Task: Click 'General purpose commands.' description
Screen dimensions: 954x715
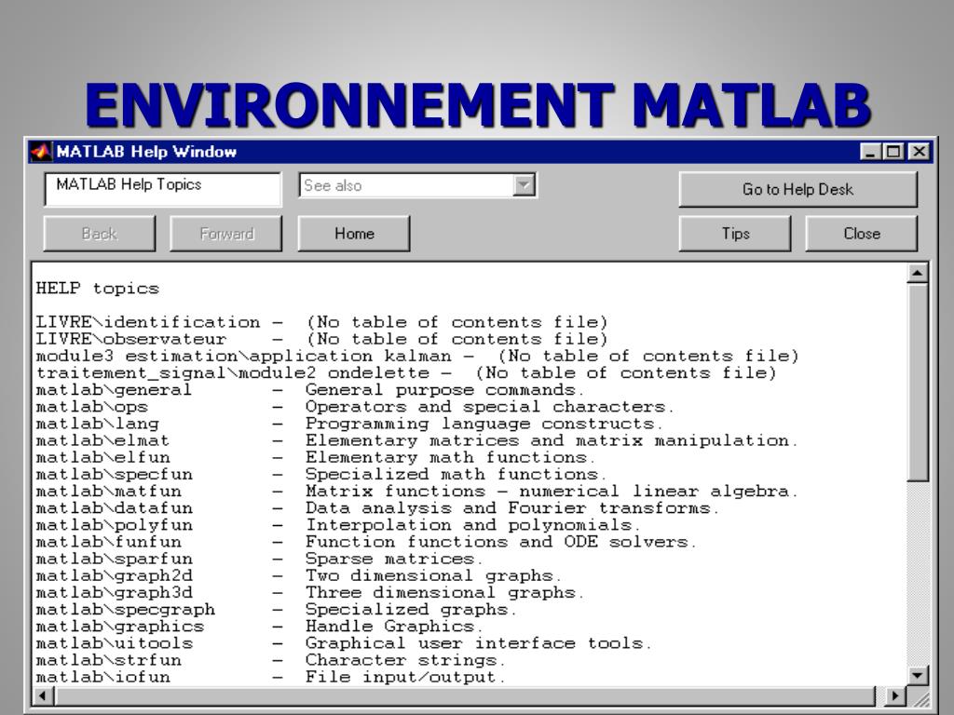Action: (444, 390)
